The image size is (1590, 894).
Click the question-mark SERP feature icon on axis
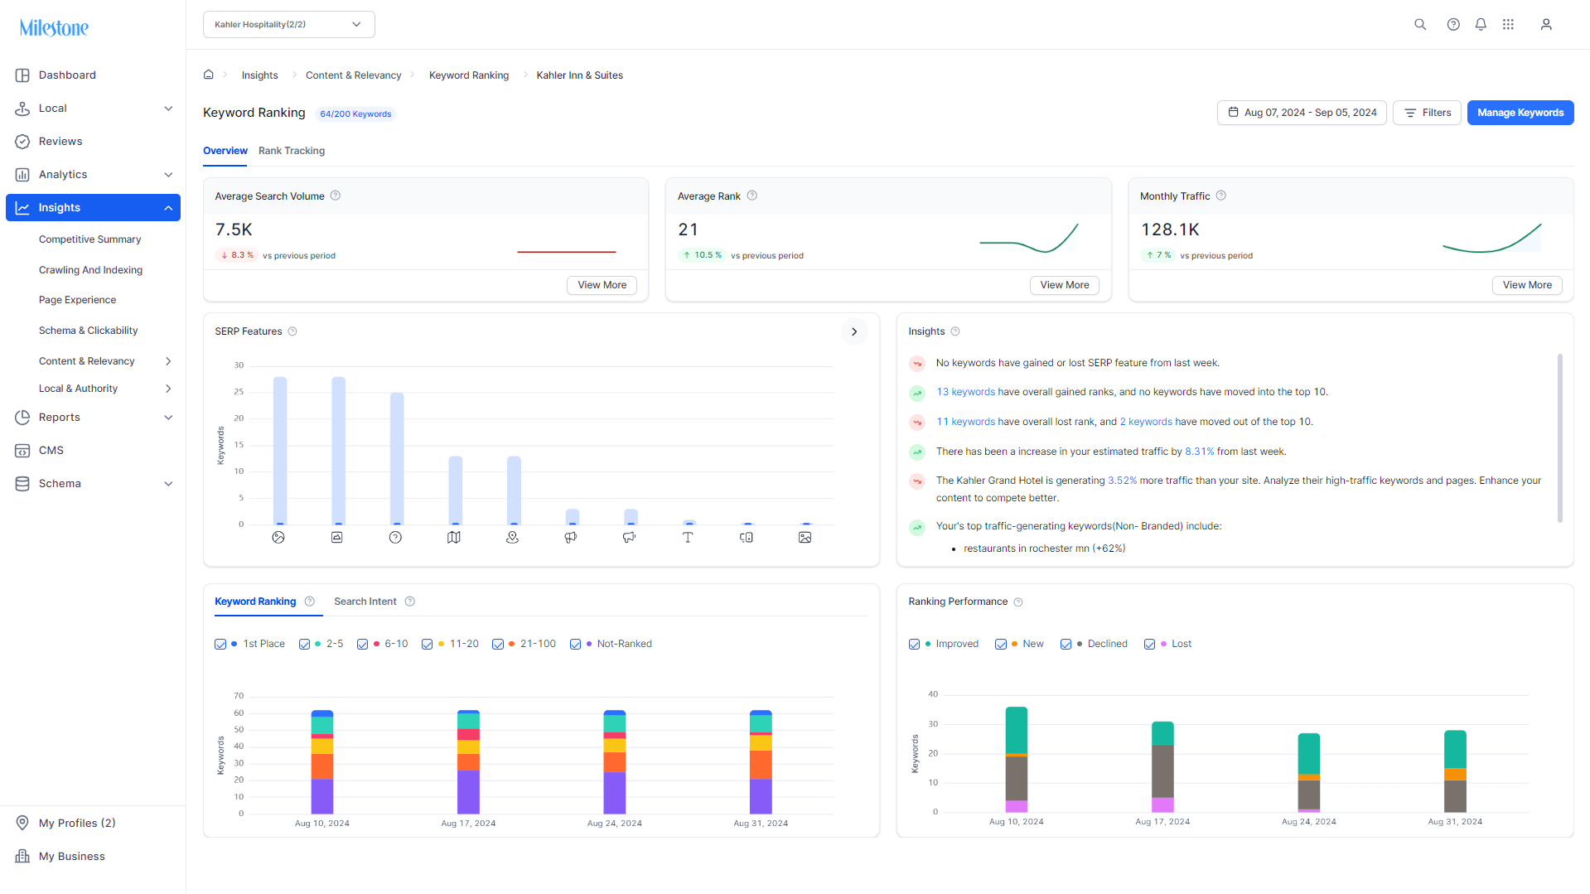coord(395,538)
